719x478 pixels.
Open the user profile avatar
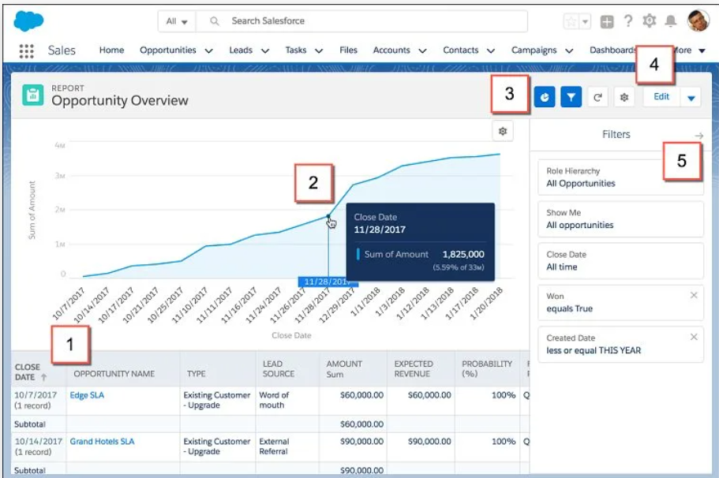coord(698,21)
